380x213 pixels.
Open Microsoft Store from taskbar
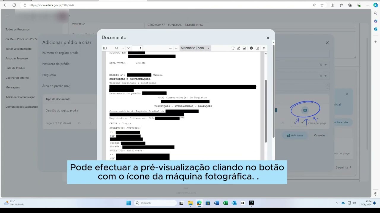(x=208, y=203)
